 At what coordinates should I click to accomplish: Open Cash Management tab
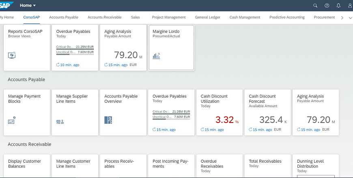(245, 17)
